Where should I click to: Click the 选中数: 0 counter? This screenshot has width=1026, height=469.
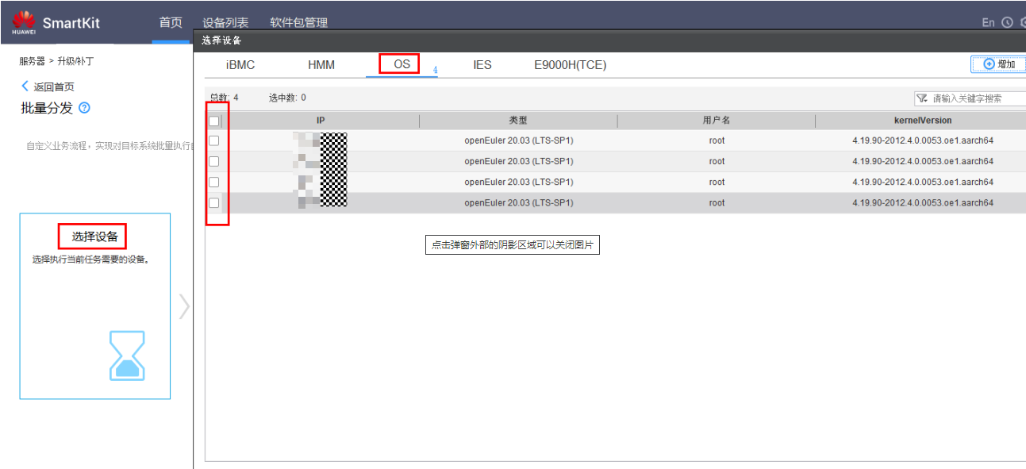[287, 98]
